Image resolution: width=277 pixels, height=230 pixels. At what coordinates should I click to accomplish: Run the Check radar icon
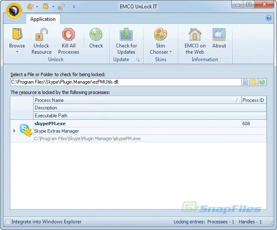(96, 35)
